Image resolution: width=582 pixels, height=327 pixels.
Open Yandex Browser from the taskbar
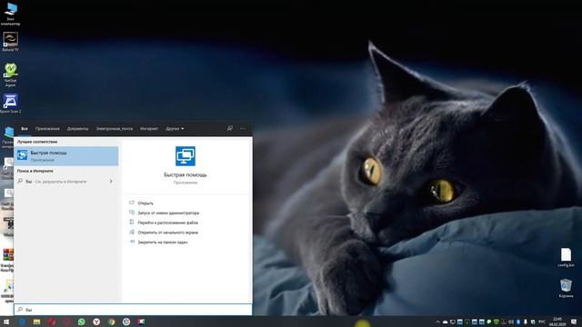click(96, 322)
